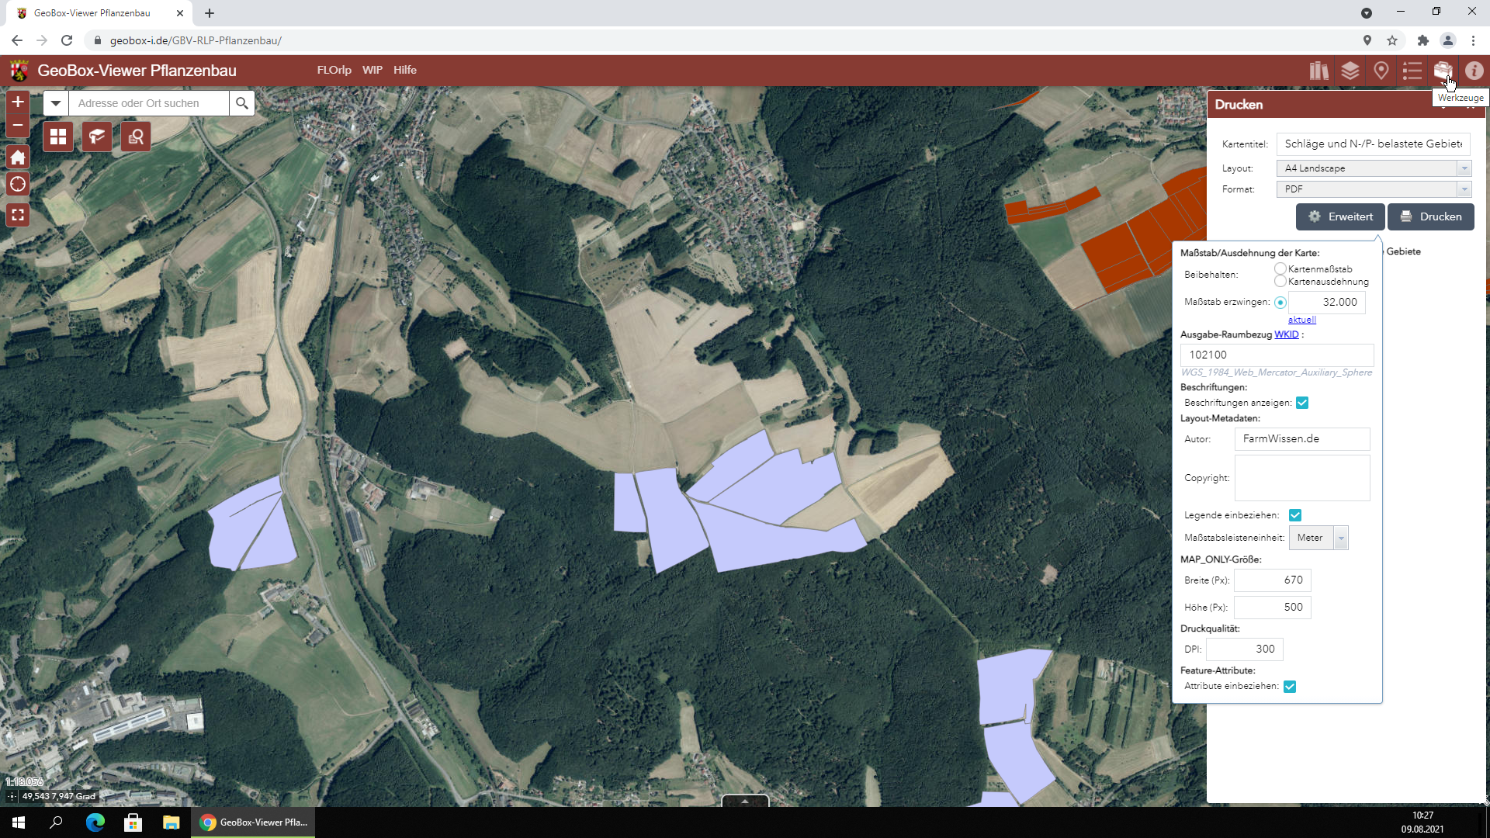Select Kartenmaßstab radio button
1490x838 pixels.
[1280, 268]
